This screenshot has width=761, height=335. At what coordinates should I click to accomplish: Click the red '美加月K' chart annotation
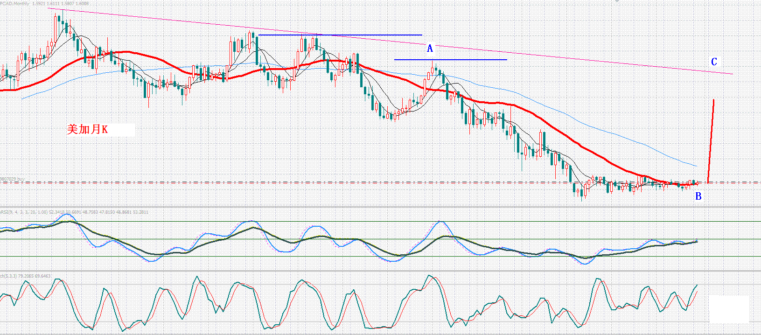(87, 129)
